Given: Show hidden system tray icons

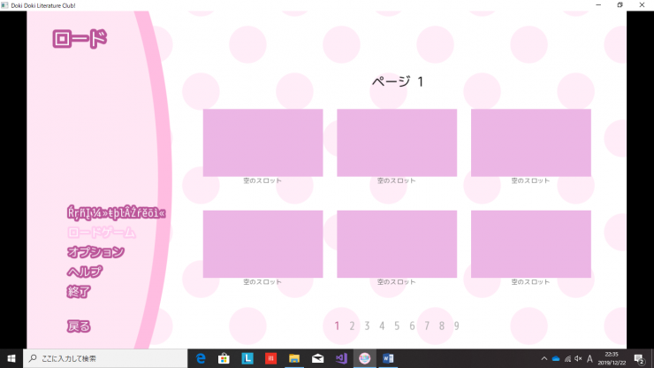Looking at the screenshot, I should pyautogui.click(x=544, y=358).
